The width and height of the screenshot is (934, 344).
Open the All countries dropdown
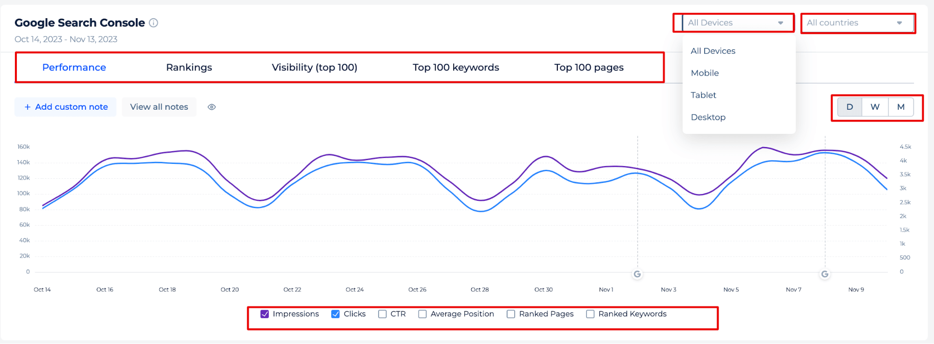[x=858, y=23]
